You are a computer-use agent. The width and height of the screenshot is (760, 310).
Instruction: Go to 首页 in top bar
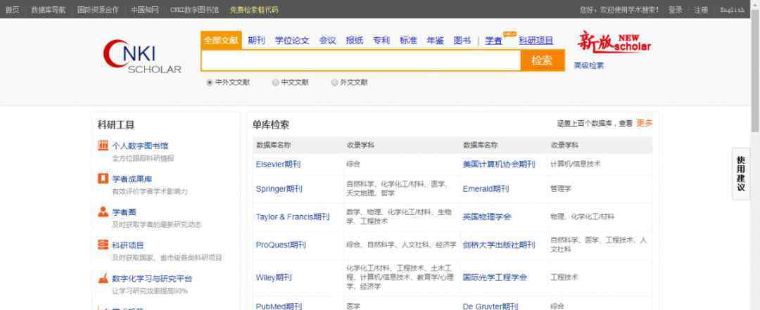tap(12, 10)
